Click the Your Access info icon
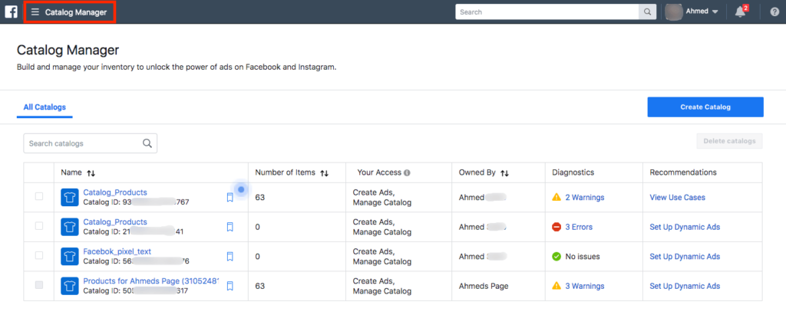786x315 pixels. pos(407,172)
